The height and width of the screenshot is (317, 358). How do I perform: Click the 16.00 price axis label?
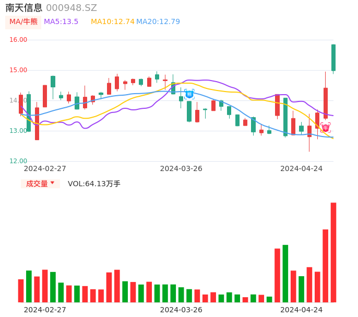[18, 40]
